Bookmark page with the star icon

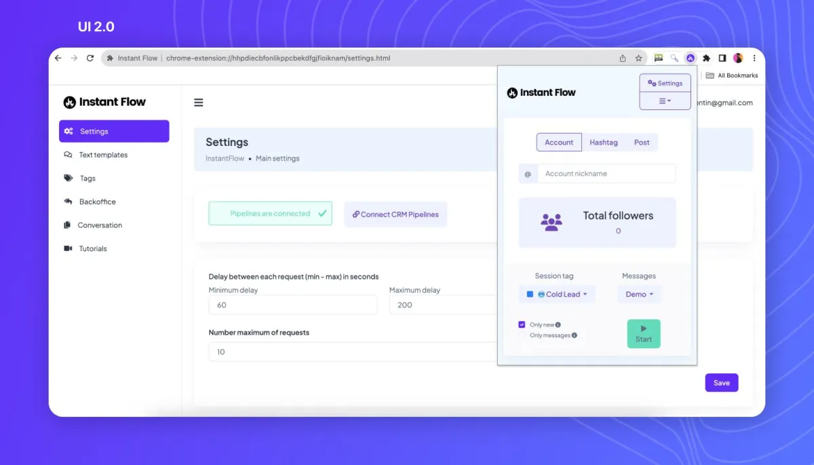point(638,58)
